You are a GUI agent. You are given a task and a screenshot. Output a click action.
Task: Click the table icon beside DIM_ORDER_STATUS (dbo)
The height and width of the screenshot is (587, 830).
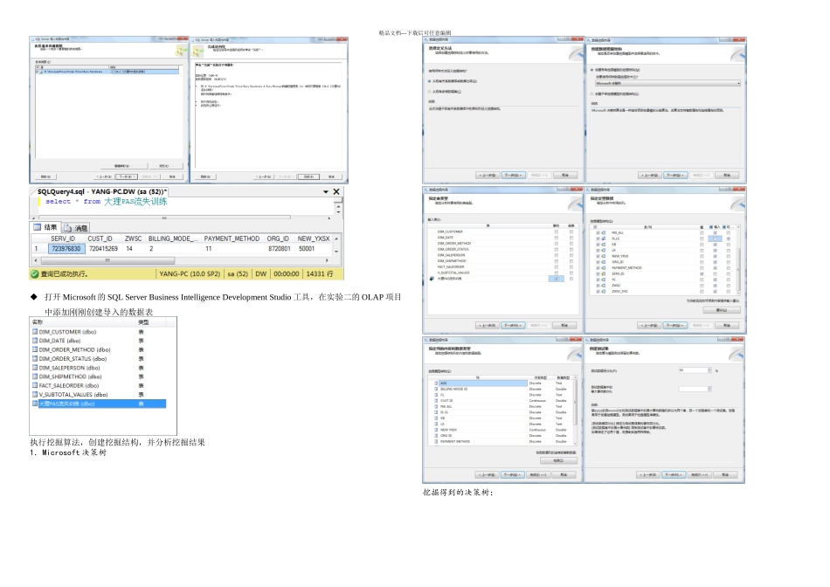point(35,358)
